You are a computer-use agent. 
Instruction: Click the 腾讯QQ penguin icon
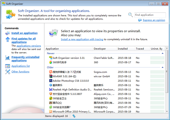tap(50, 103)
